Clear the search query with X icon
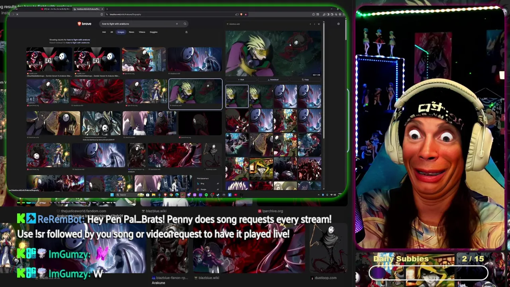Image resolution: width=510 pixels, height=287 pixels. 177,24
